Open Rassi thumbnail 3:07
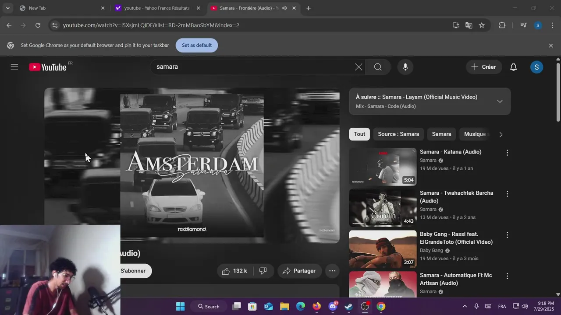 pos(383,249)
